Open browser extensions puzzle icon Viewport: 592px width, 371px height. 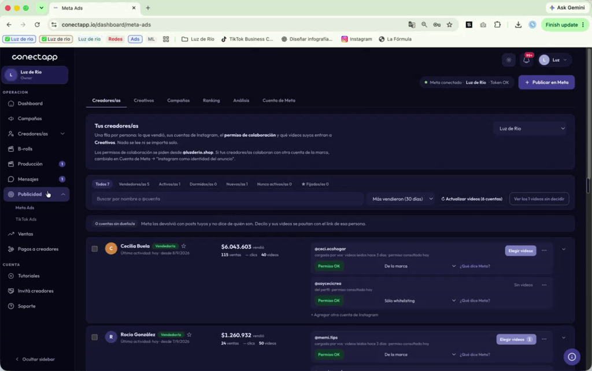(x=497, y=24)
